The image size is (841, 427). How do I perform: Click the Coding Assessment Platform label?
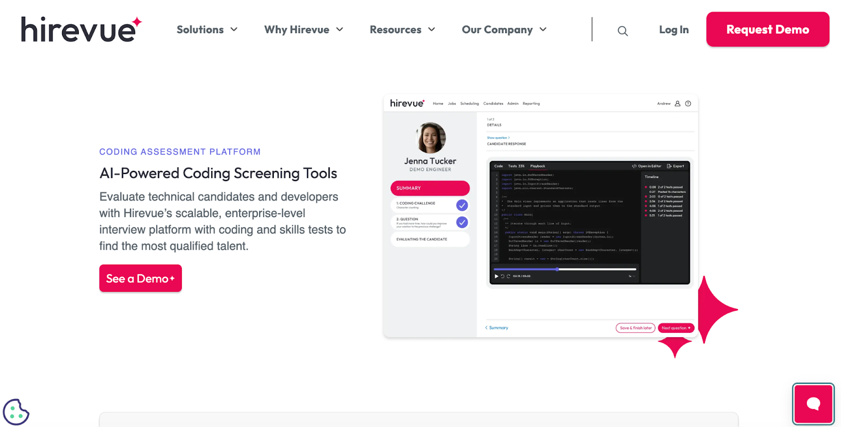click(180, 151)
